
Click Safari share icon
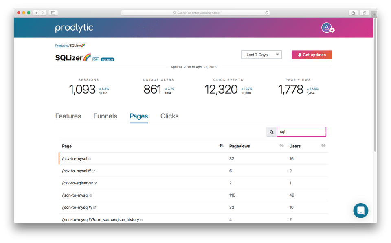(x=354, y=13)
